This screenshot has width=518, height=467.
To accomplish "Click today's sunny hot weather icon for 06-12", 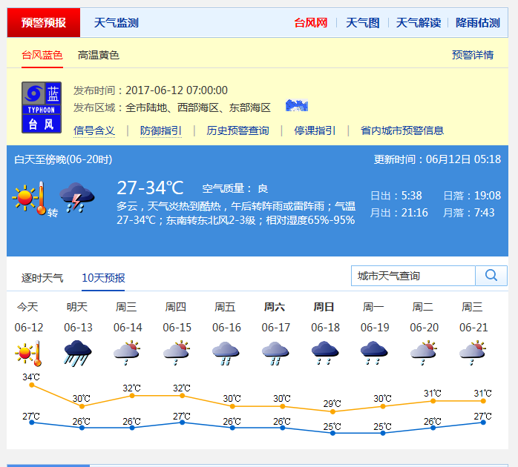I will point(28,352).
